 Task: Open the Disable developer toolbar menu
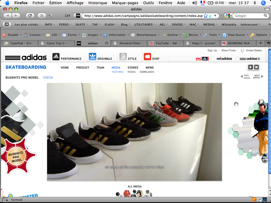click(12, 35)
